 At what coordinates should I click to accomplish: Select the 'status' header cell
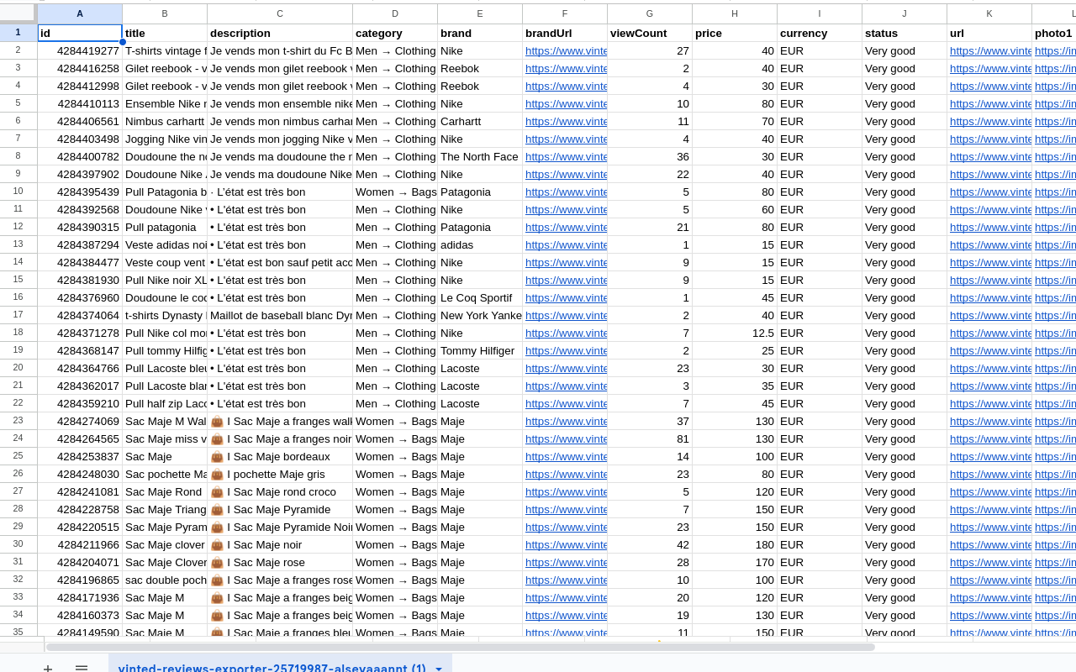(905, 33)
